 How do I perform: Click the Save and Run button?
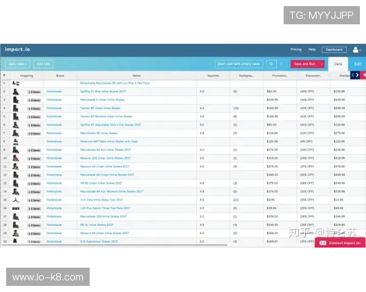pyautogui.click(x=304, y=64)
